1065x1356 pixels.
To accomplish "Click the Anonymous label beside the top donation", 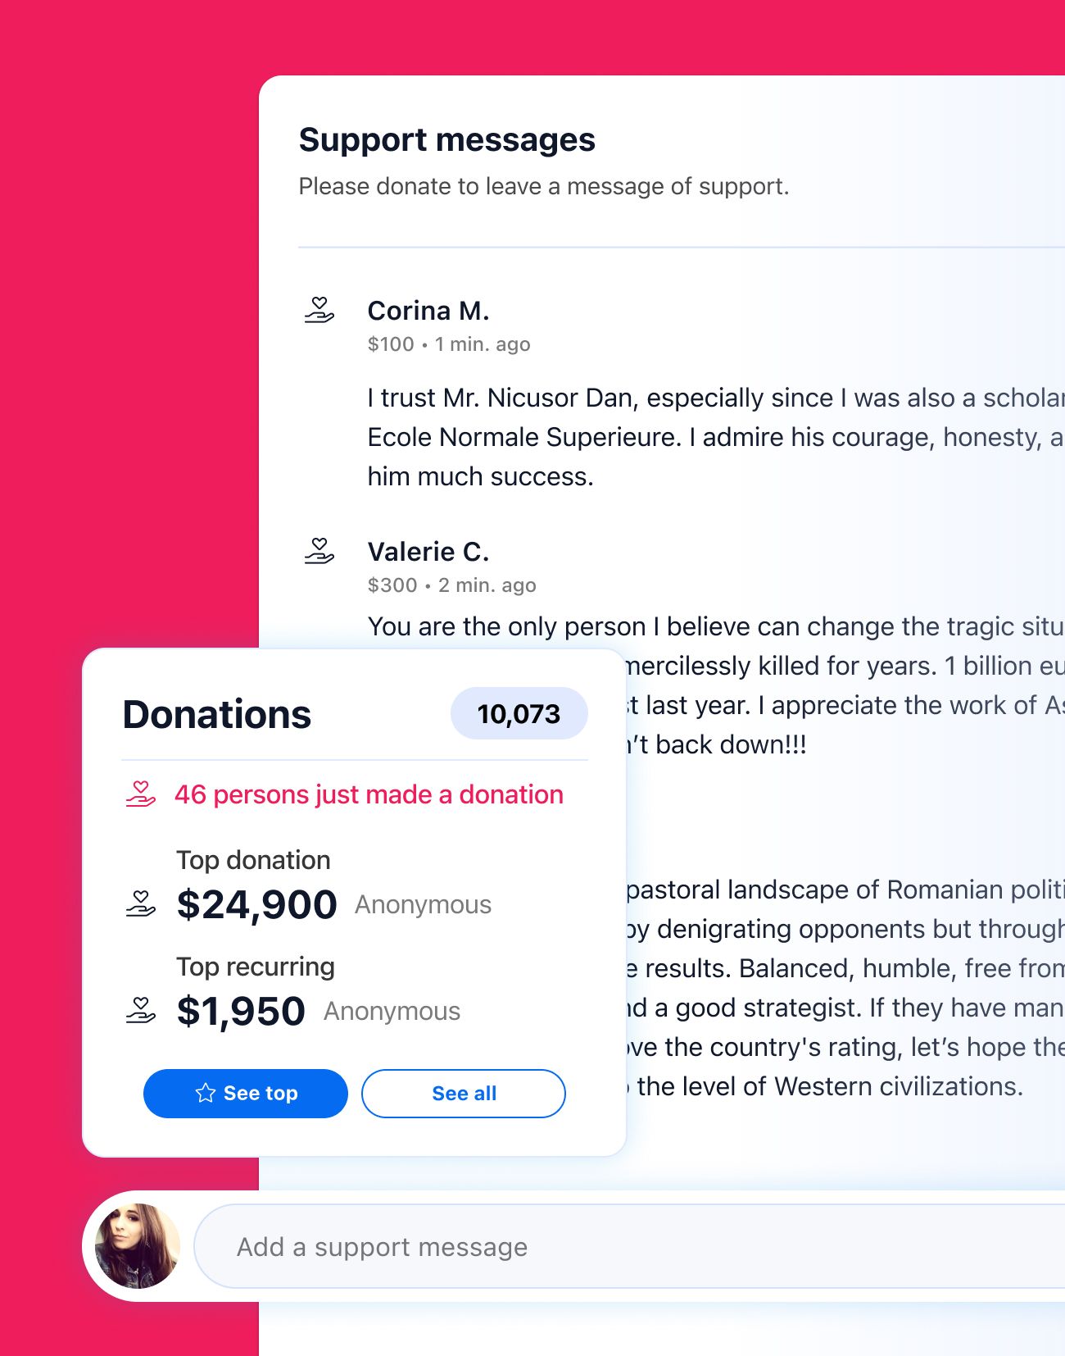I will coord(421,904).
